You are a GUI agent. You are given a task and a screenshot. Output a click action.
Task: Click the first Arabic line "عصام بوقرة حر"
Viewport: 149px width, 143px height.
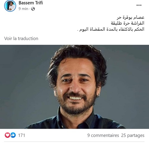[x=131, y=18]
